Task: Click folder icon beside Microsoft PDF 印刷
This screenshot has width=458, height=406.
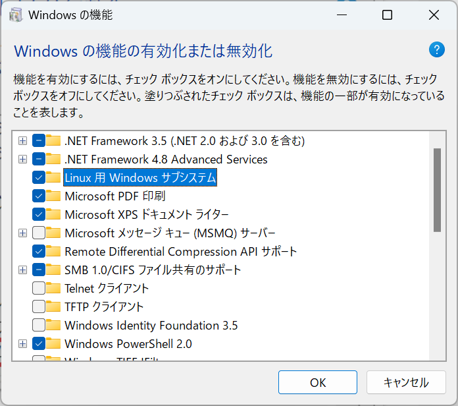Action: (x=53, y=196)
